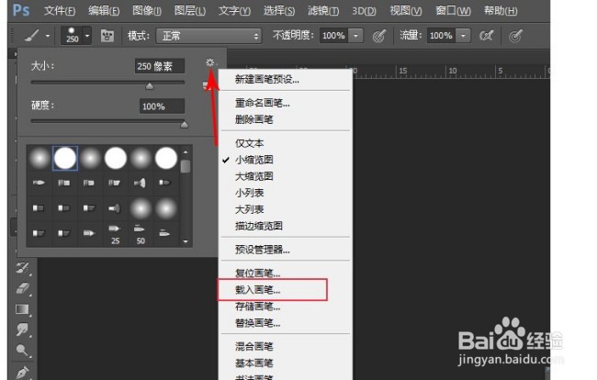Screen dimensions: 597x380
Task: Select the brush thumbnail labeled 50
Action: click(x=141, y=234)
